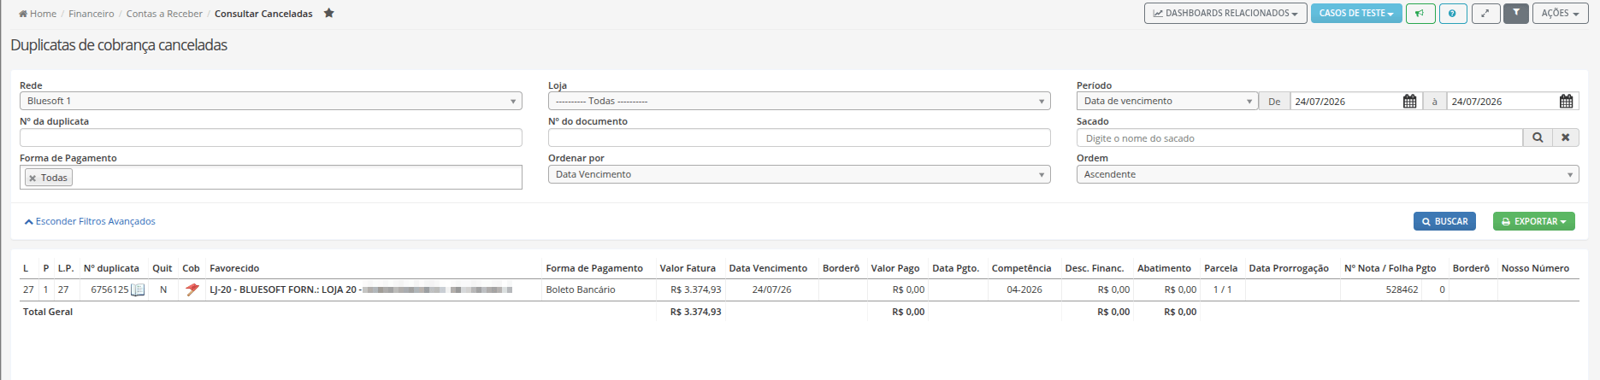
Task: Clear Sacado field with X icon
Action: coord(1566,137)
